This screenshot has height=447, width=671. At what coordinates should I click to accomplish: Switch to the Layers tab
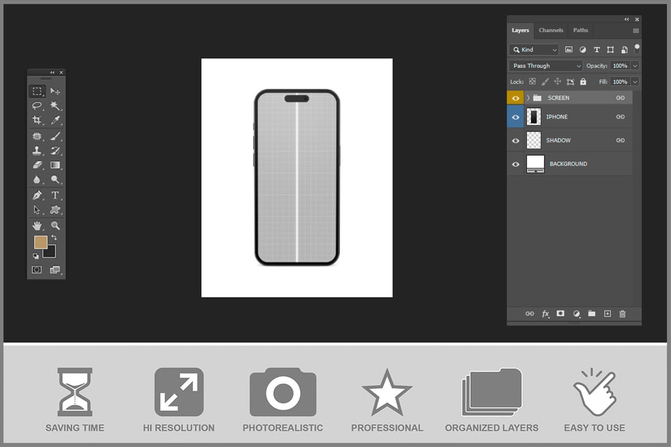520,30
